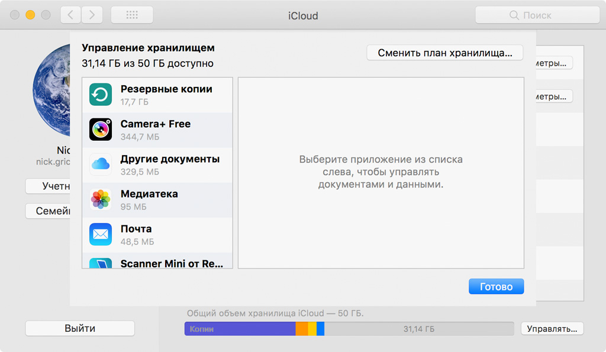Viewport: 606px width, 352px height.
Task: Show all preferences using the grid button
Action: (x=132, y=15)
